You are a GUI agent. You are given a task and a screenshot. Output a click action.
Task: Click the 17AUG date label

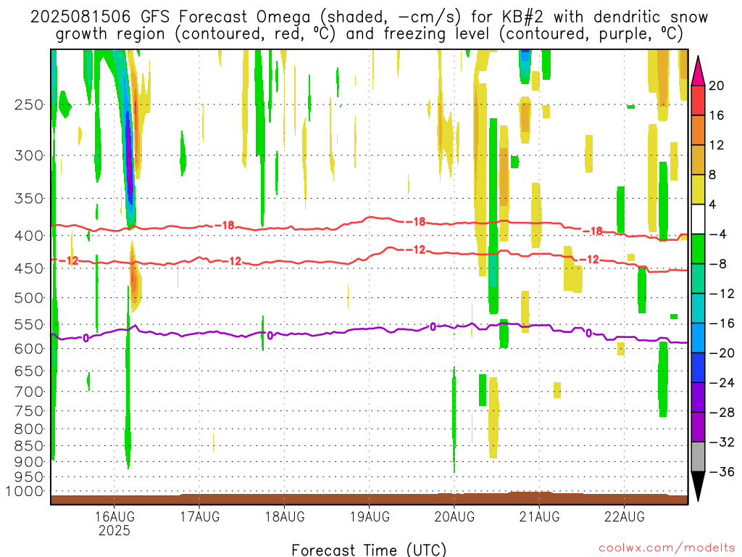pyautogui.click(x=199, y=516)
